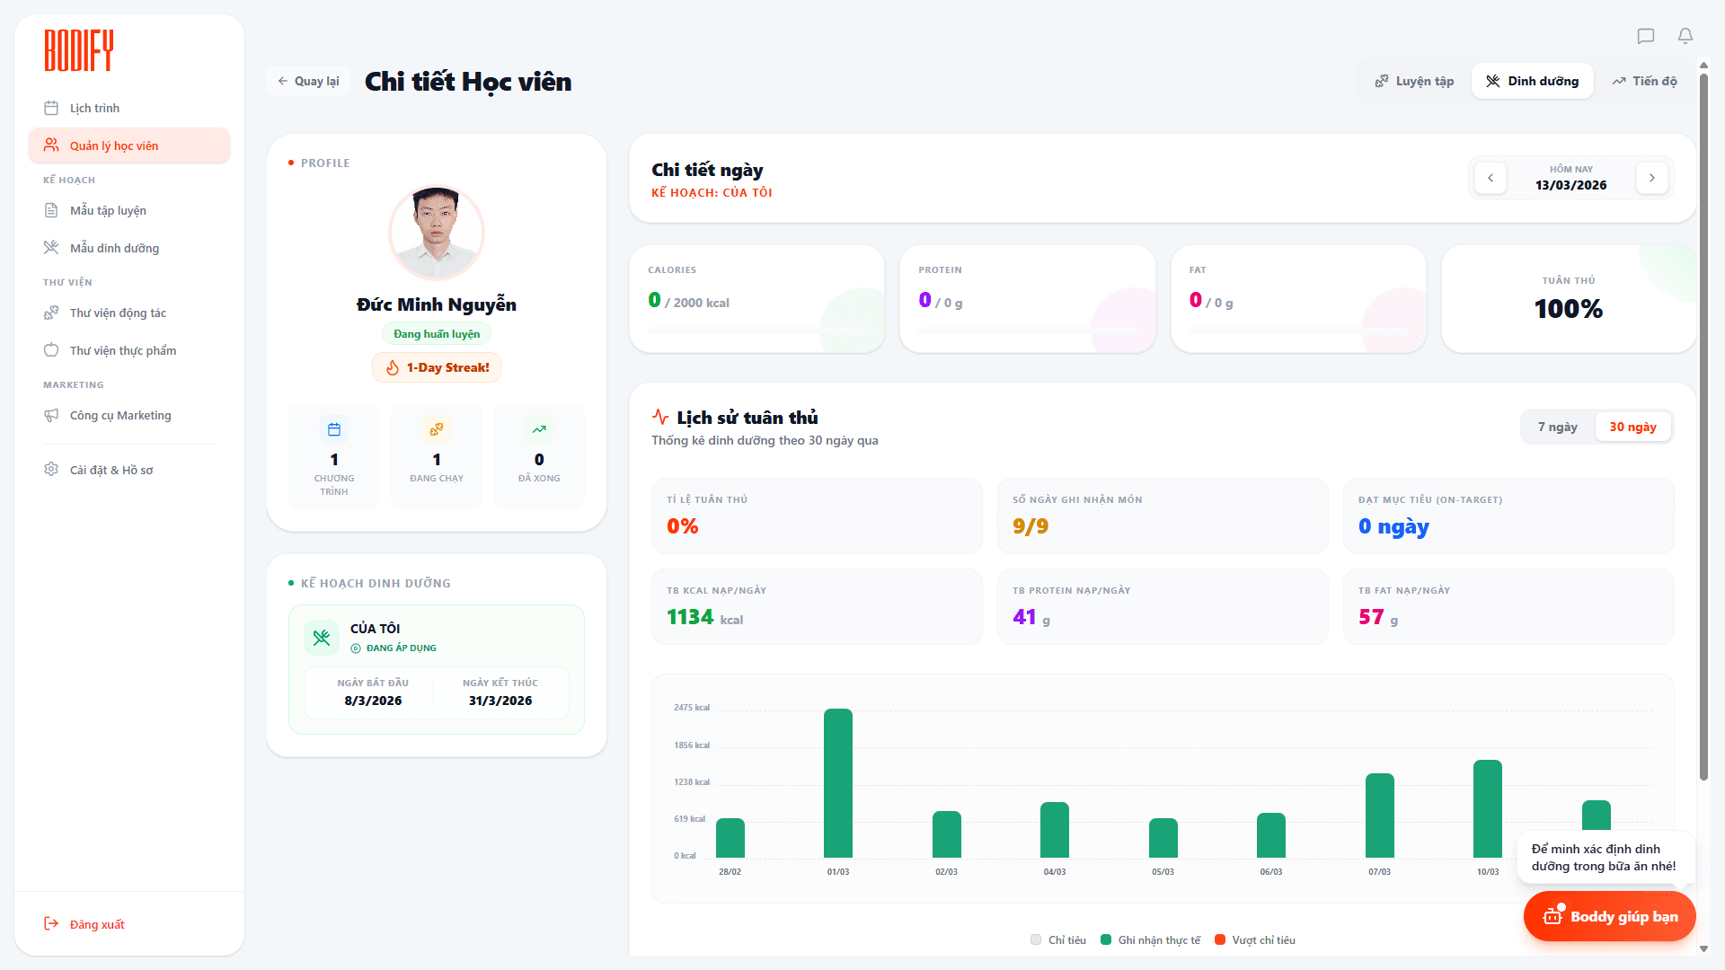Go to previous day with left chevron
The height and width of the screenshot is (970, 1725).
coord(1491,178)
